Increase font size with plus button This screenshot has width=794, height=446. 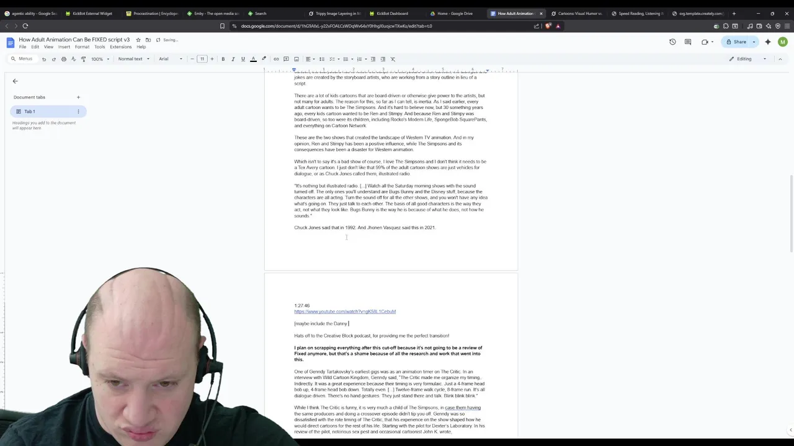pos(212,59)
